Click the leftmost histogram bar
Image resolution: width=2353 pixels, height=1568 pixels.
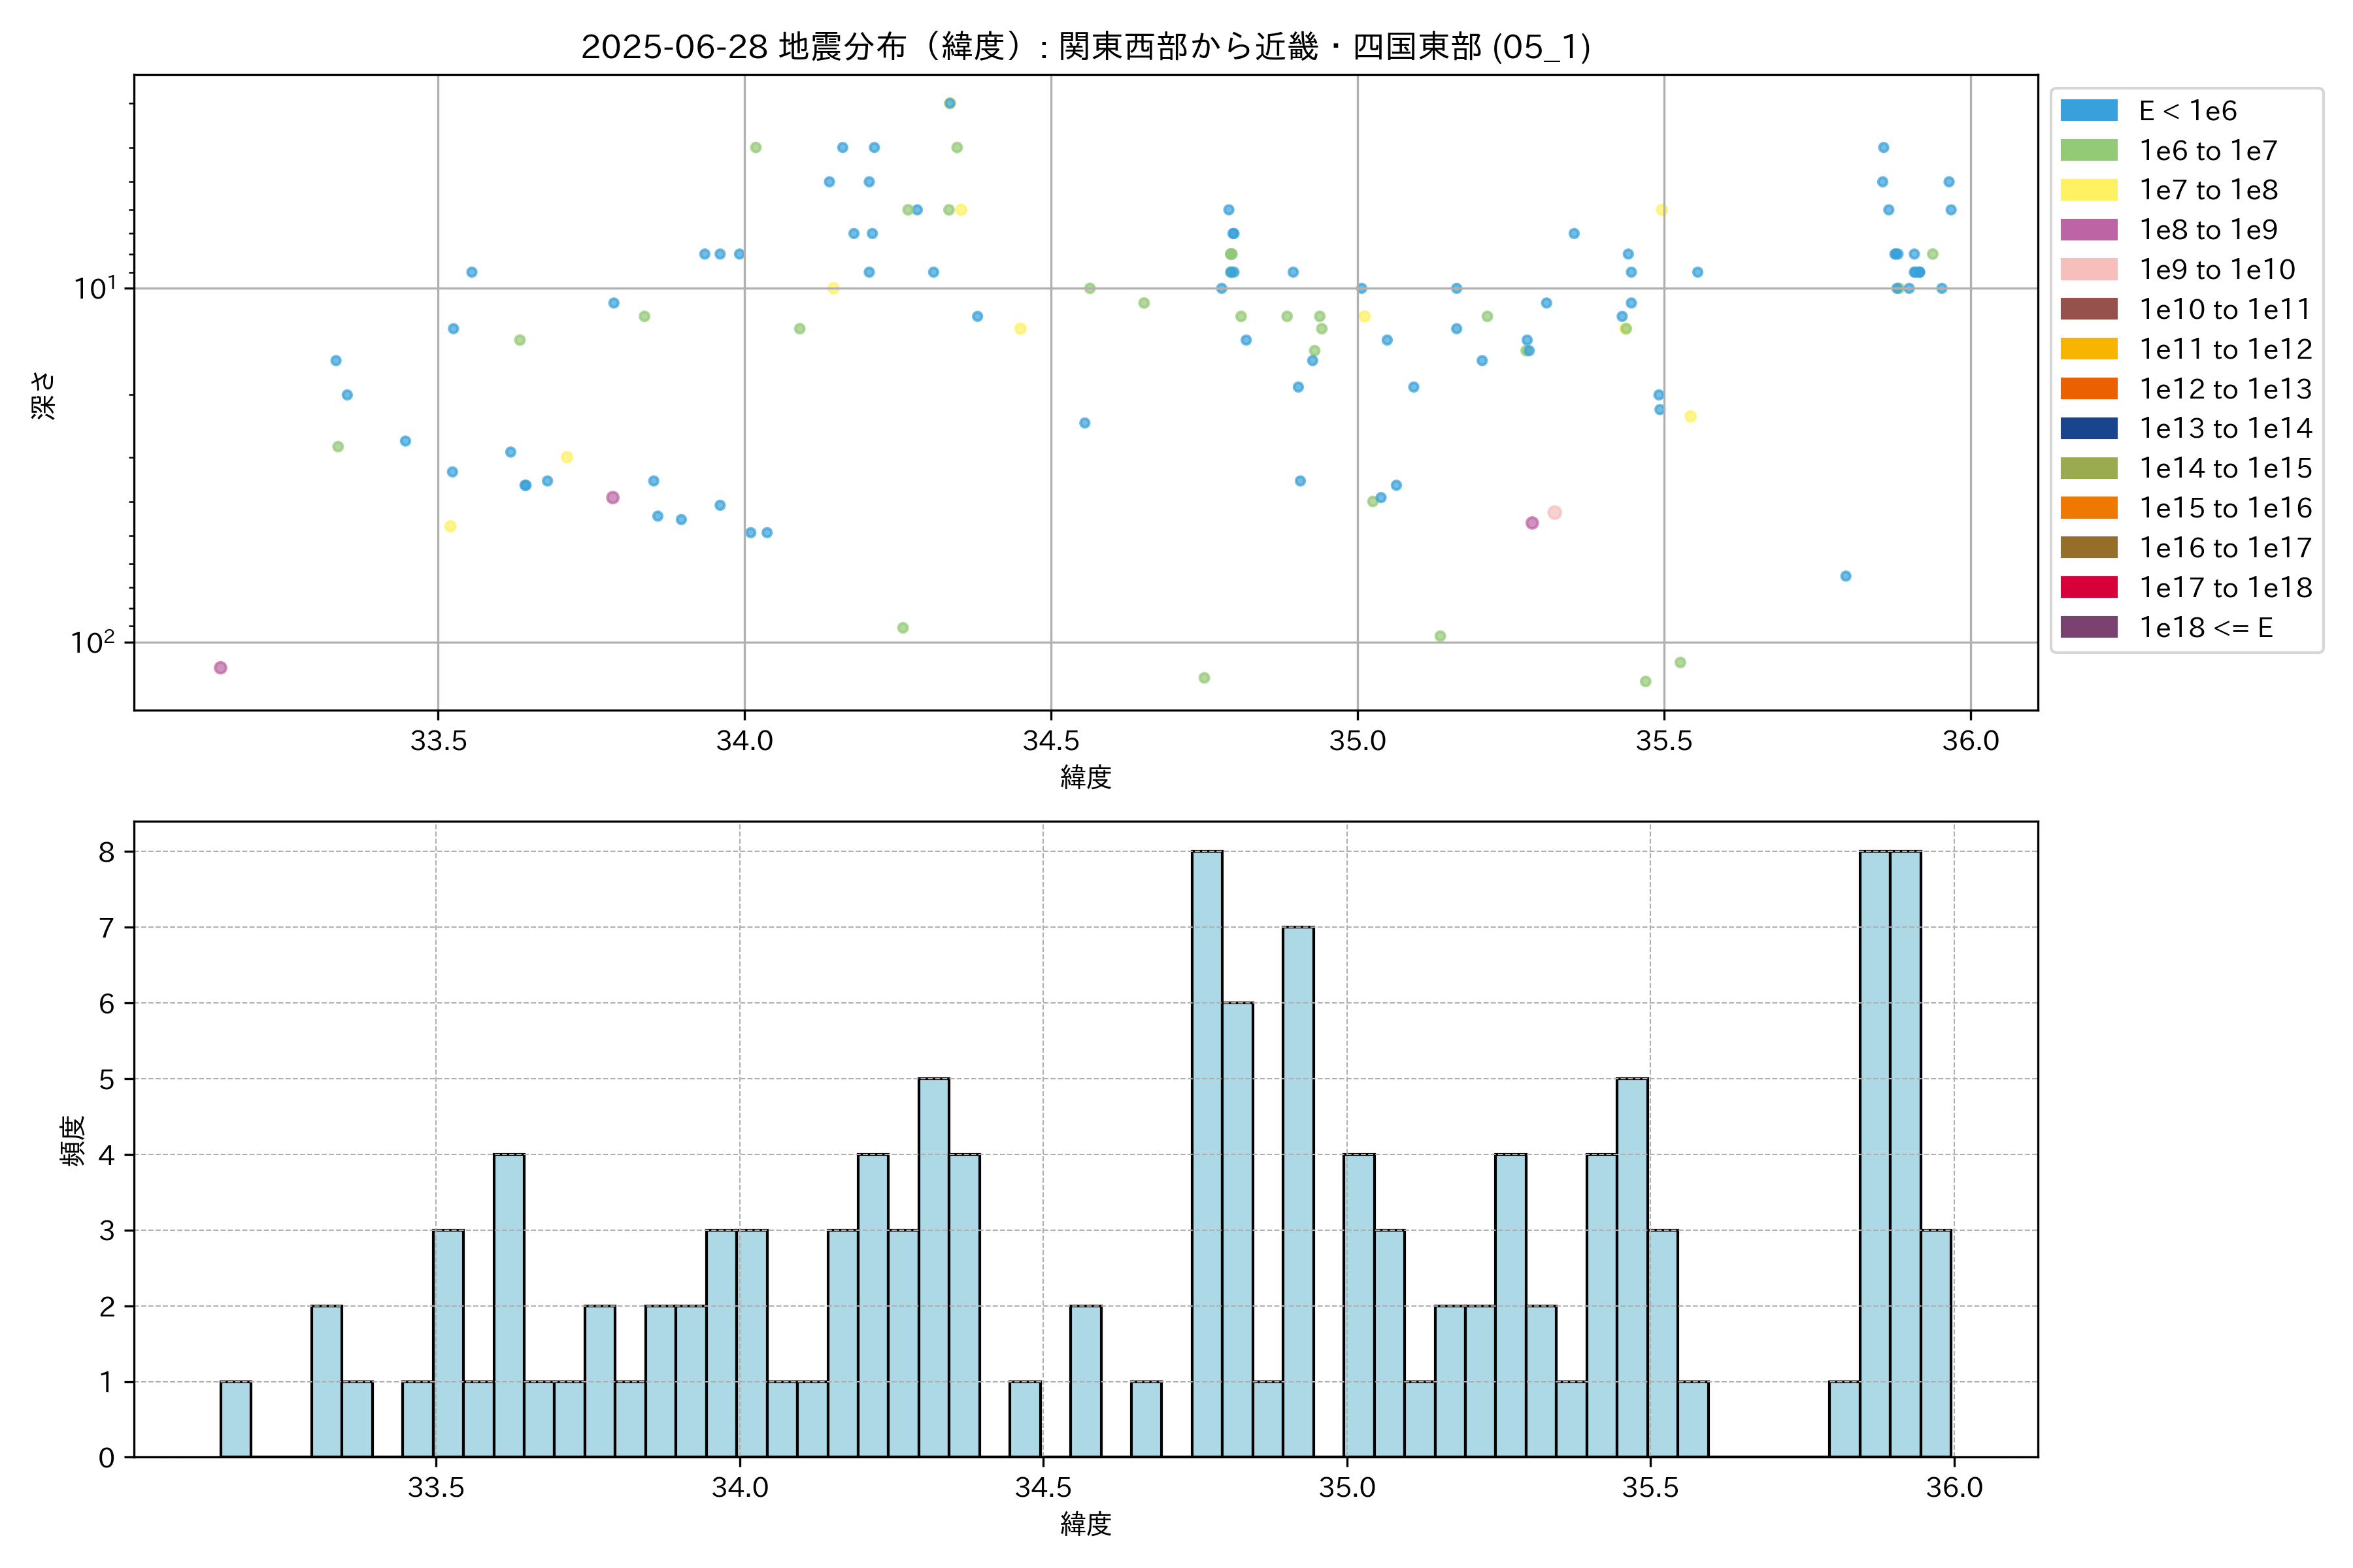point(235,1419)
